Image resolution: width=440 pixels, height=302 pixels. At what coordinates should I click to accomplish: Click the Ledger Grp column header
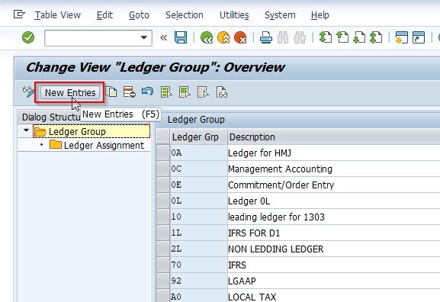[199, 137]
